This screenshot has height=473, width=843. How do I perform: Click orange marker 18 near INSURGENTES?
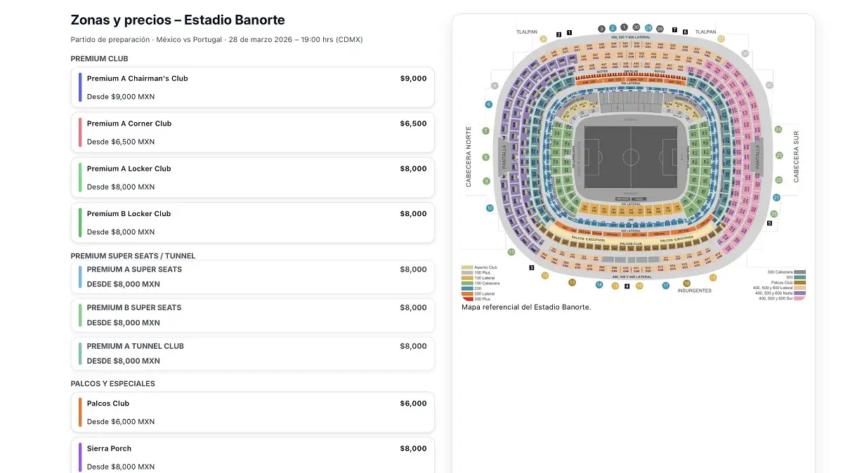point(686,284)
